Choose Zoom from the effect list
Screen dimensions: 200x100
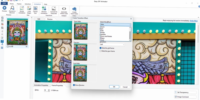tap(102, 27)
